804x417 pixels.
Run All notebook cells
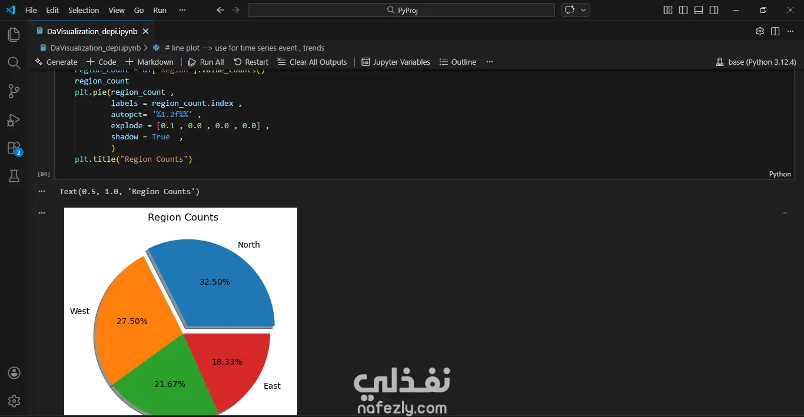click(x=206, y=62)
